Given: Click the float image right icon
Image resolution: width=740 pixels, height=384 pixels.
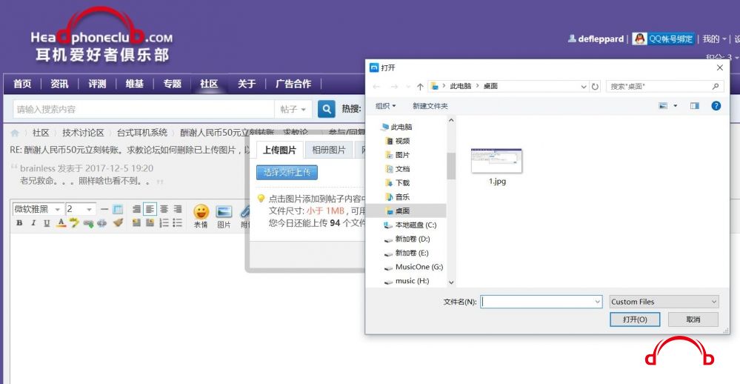Looking at the screenshot, I should pos(150,222).
